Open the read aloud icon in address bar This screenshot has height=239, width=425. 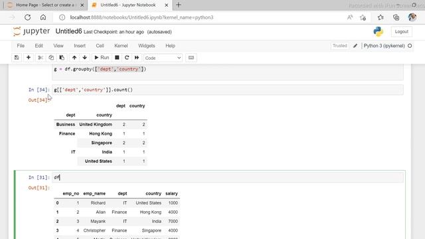[x=350, y=17]
